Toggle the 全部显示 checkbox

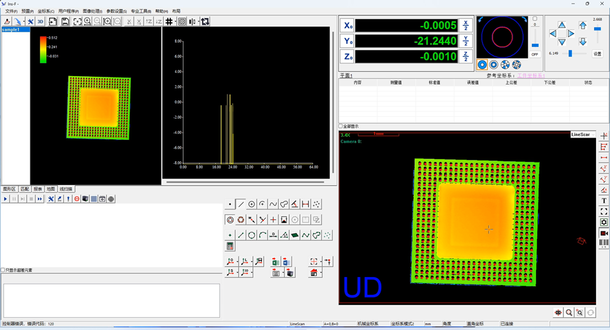[342, 127]
